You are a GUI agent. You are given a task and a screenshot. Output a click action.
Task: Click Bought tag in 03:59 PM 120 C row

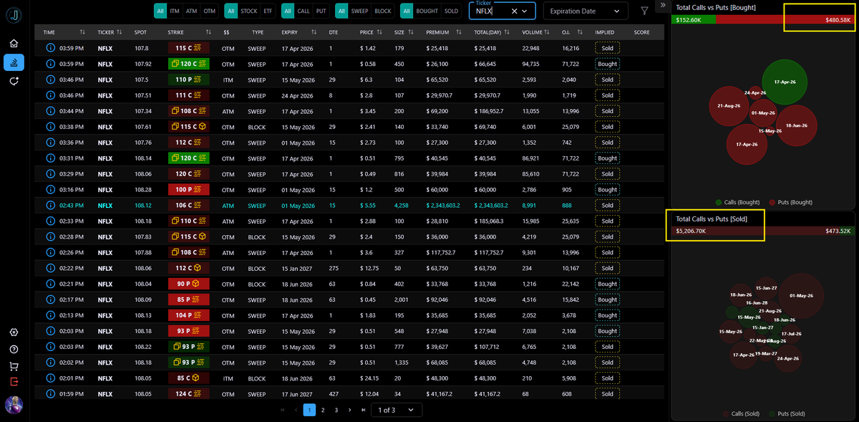(607, 64)
